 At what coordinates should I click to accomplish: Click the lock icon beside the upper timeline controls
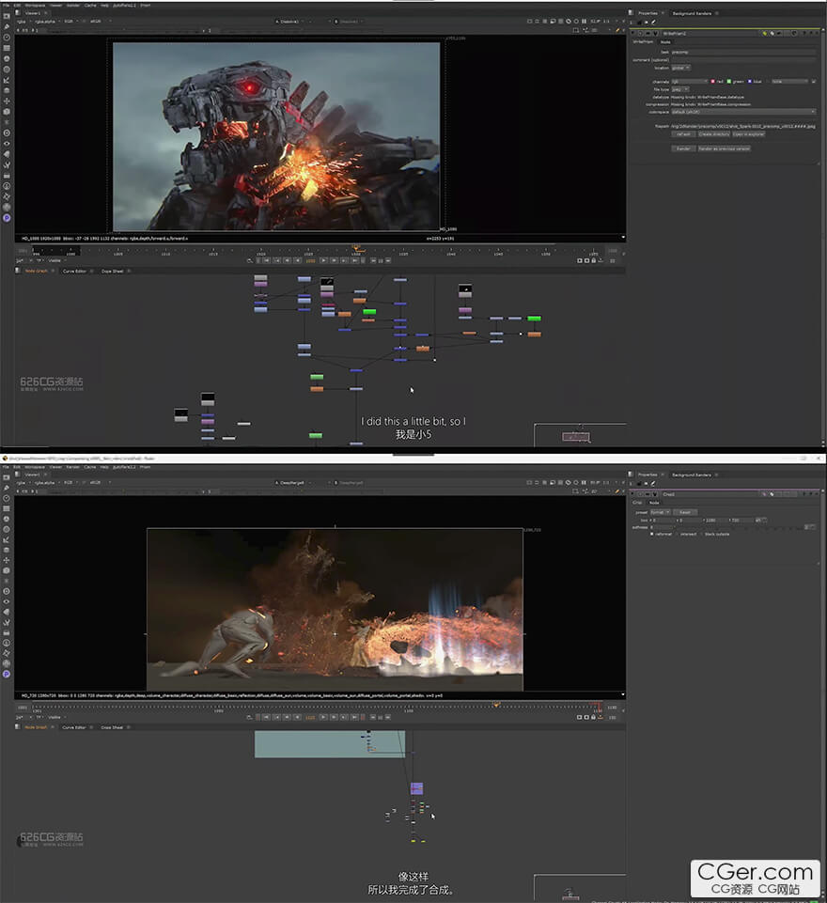click(594, 260)
